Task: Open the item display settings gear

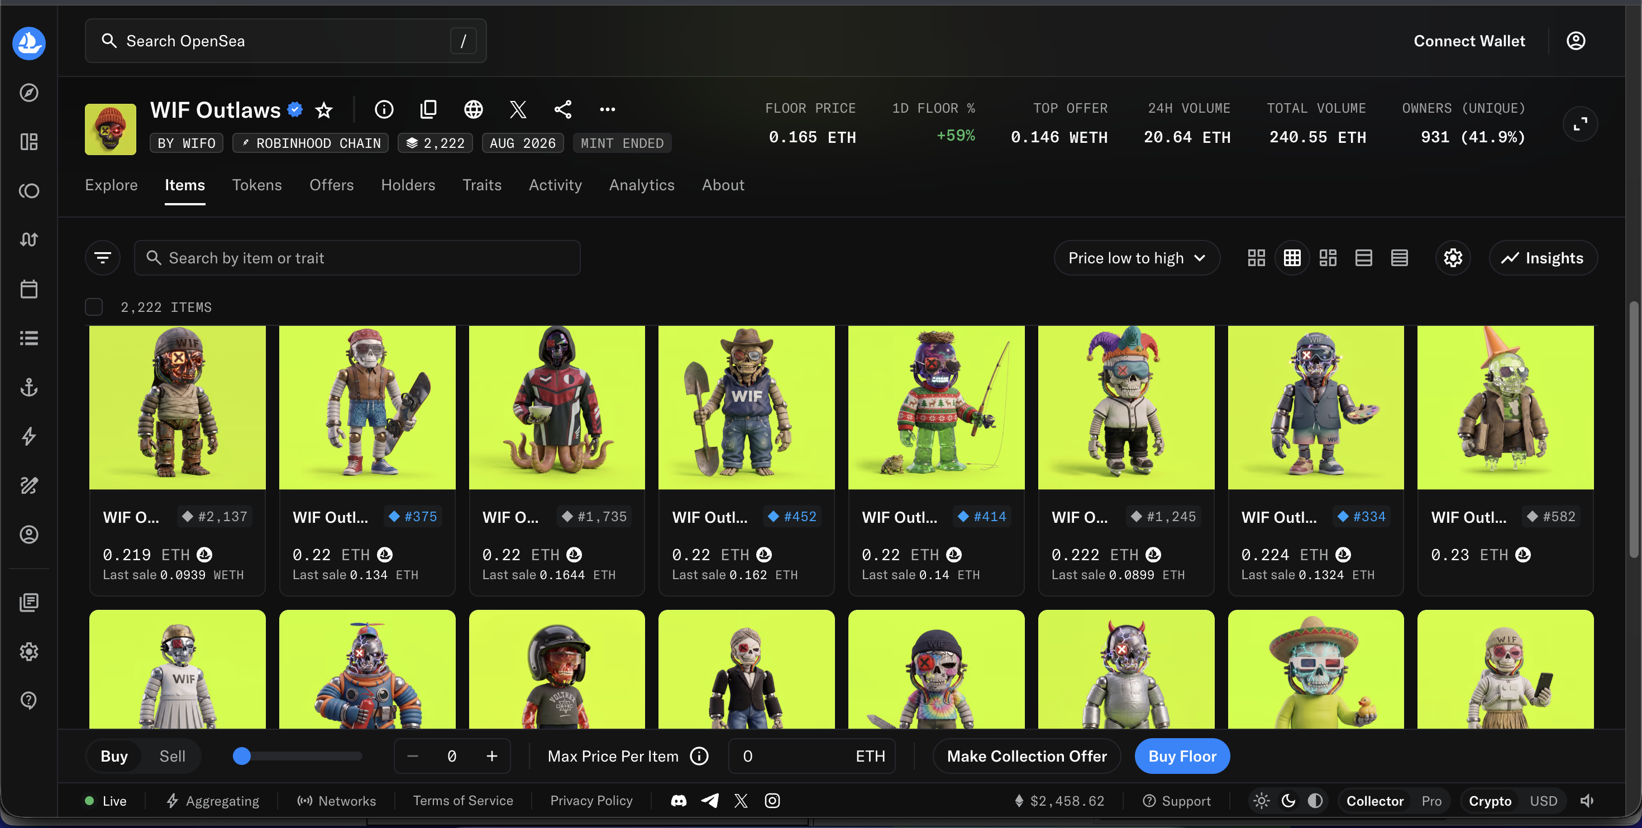Action: click(x=1453, y=258)
